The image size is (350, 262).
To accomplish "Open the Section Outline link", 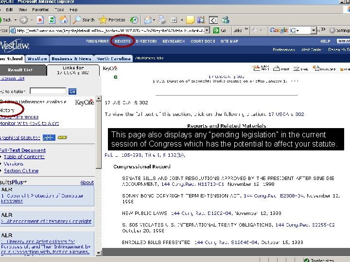I will click(x=21, y=171).
